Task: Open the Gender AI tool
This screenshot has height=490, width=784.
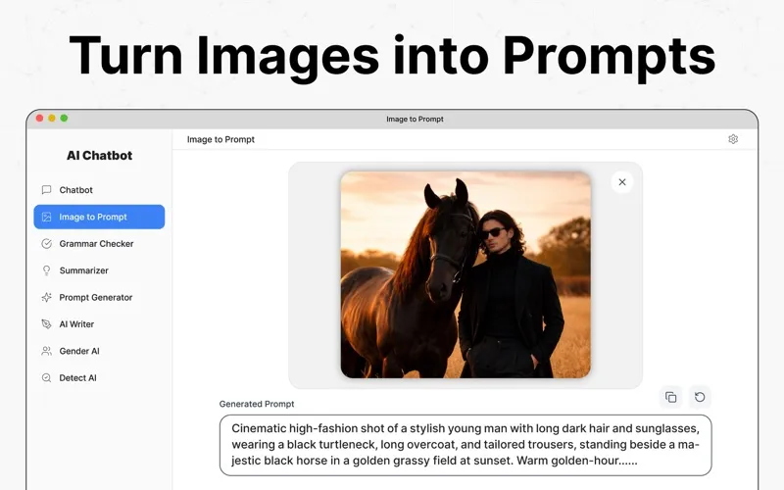Action: click(99, 351)
